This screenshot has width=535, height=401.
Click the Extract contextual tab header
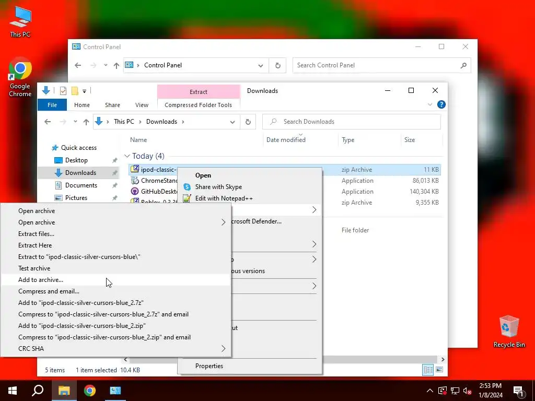198,92
